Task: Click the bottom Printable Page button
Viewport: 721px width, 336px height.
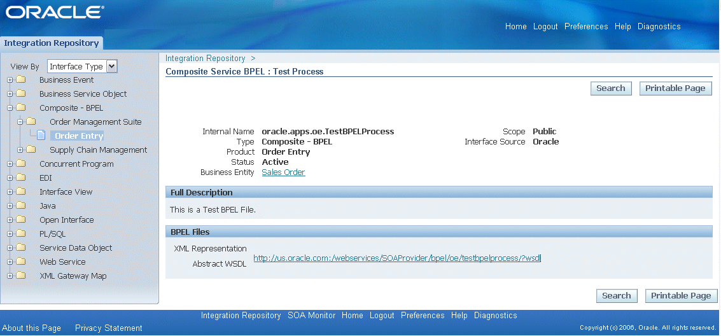Action: click(x=681, y=295)
